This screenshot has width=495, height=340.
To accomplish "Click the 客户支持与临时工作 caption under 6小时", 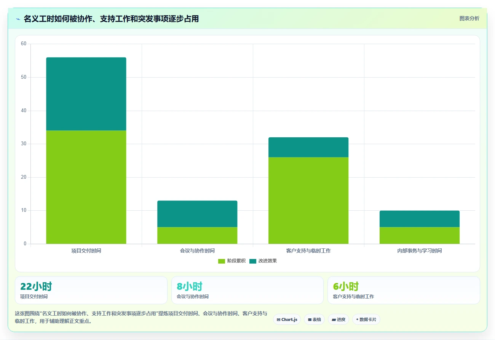I will point(353,297).
